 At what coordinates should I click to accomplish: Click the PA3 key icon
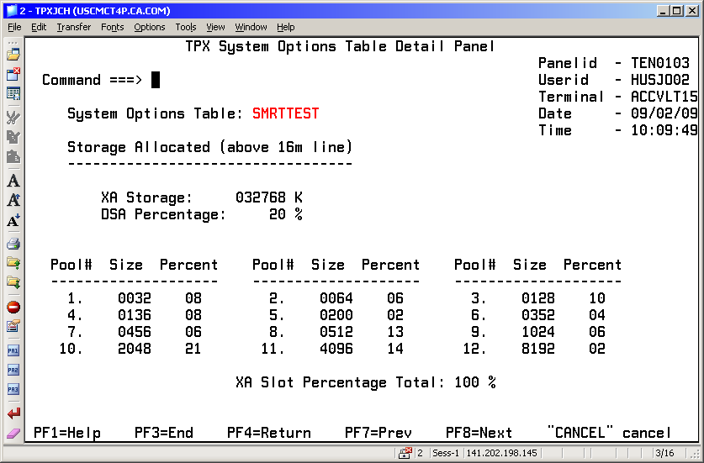(x=13, y=390)
